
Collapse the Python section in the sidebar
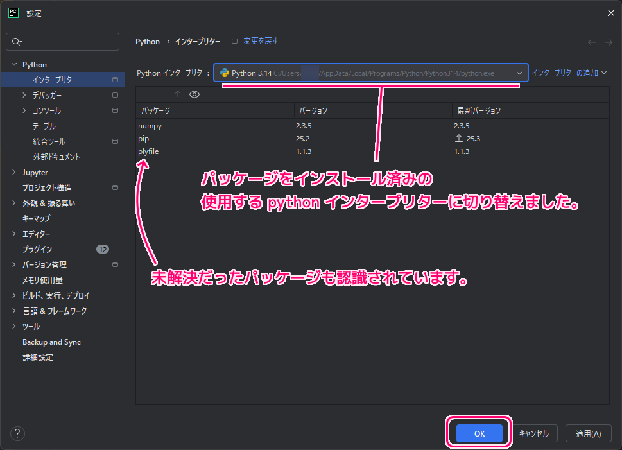(14, 64)
